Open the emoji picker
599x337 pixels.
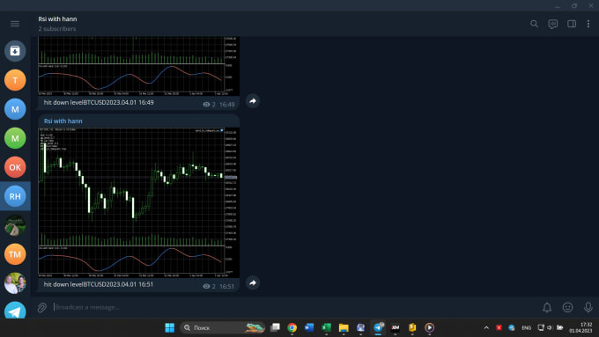pyautogui.click(x=567, y=307)
